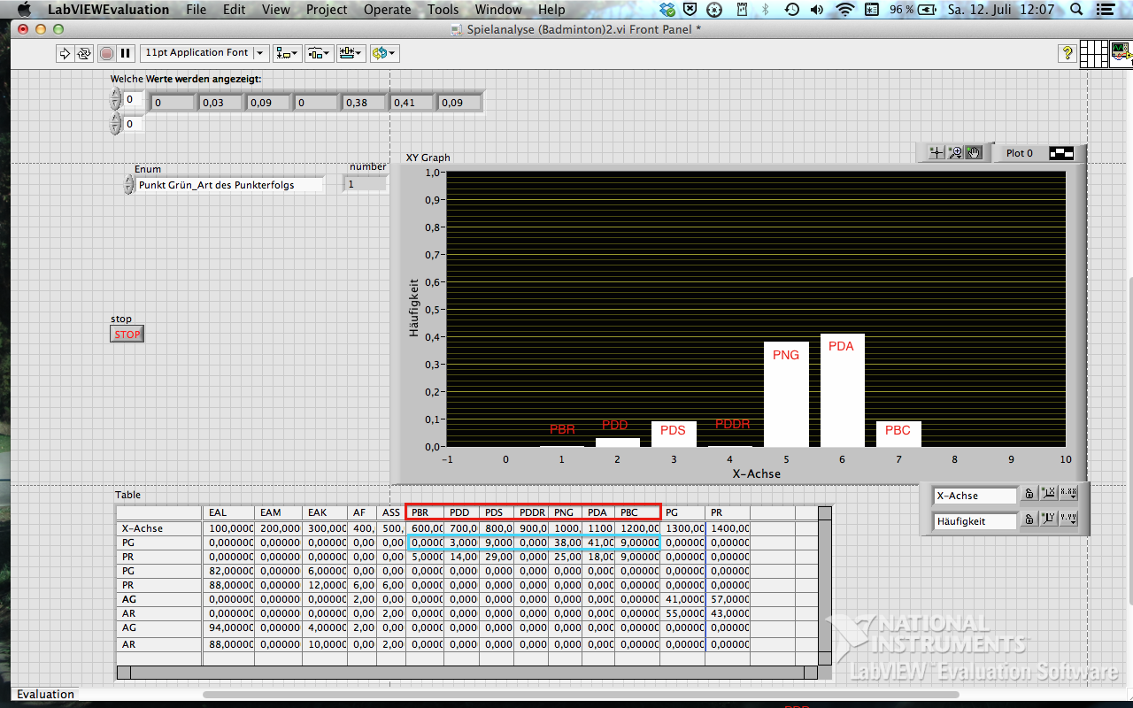Pause the VI execution

pos(126,53)
